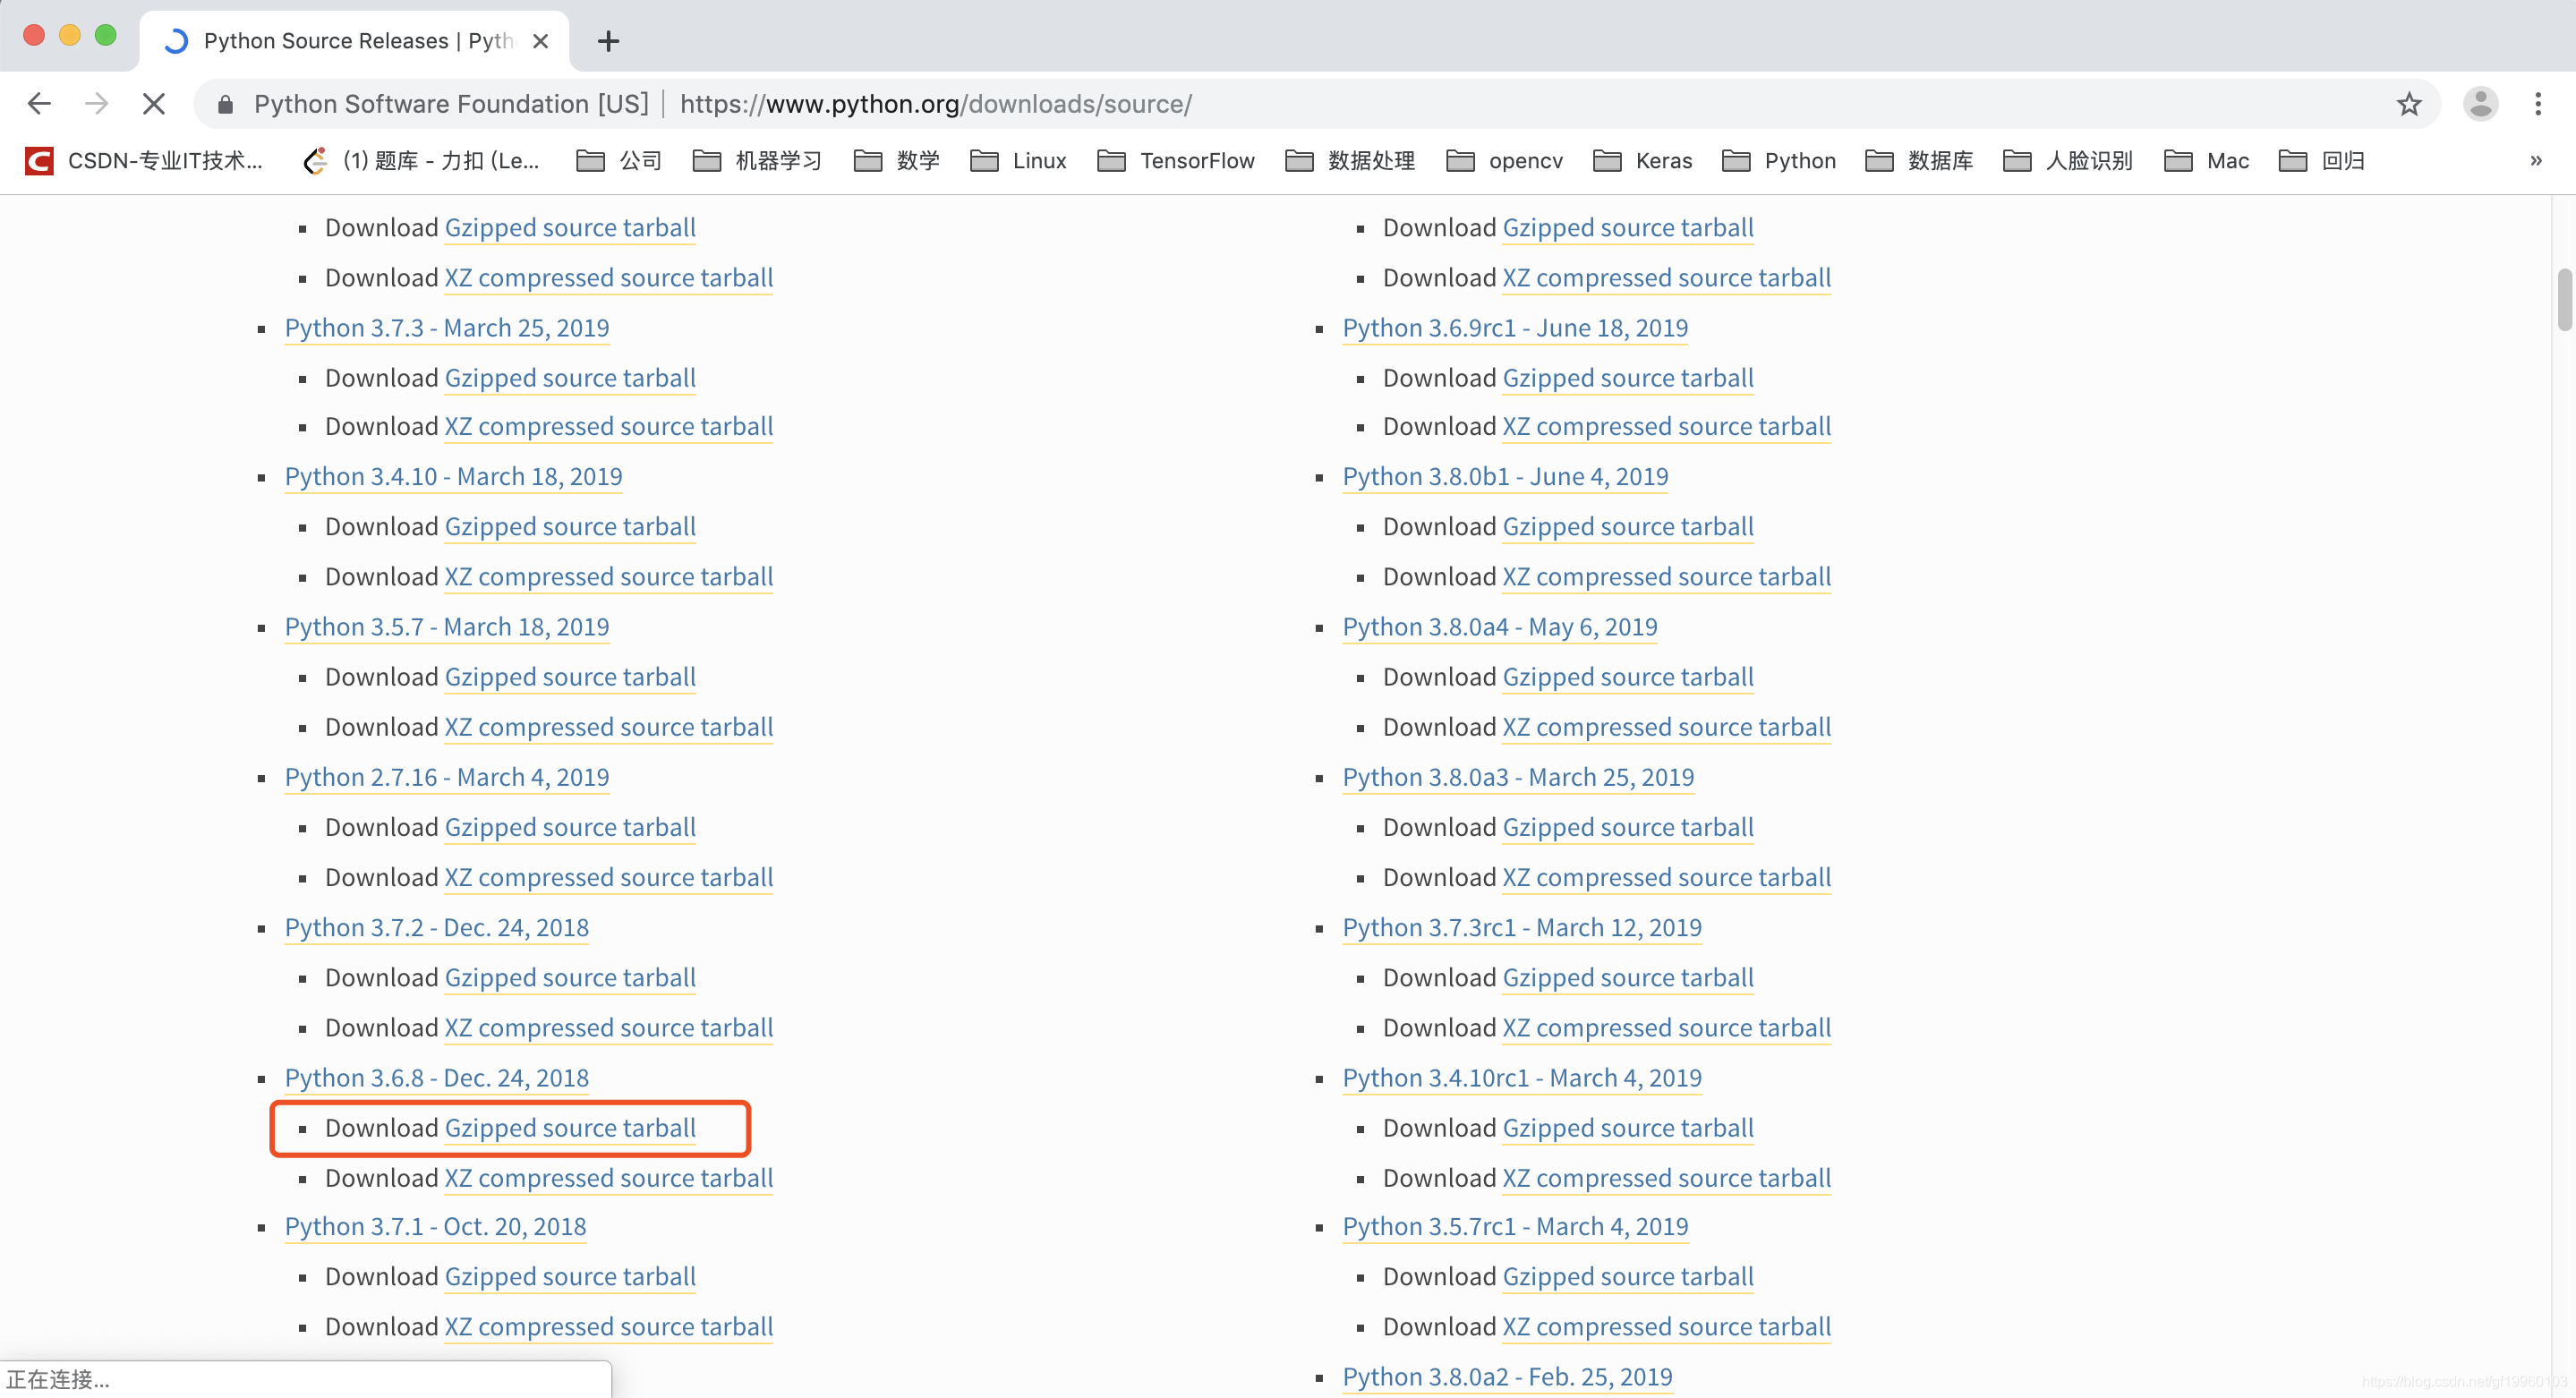Stop page loading with X button
Screen dimensions: 2576x1398
(x=153, y=103)
